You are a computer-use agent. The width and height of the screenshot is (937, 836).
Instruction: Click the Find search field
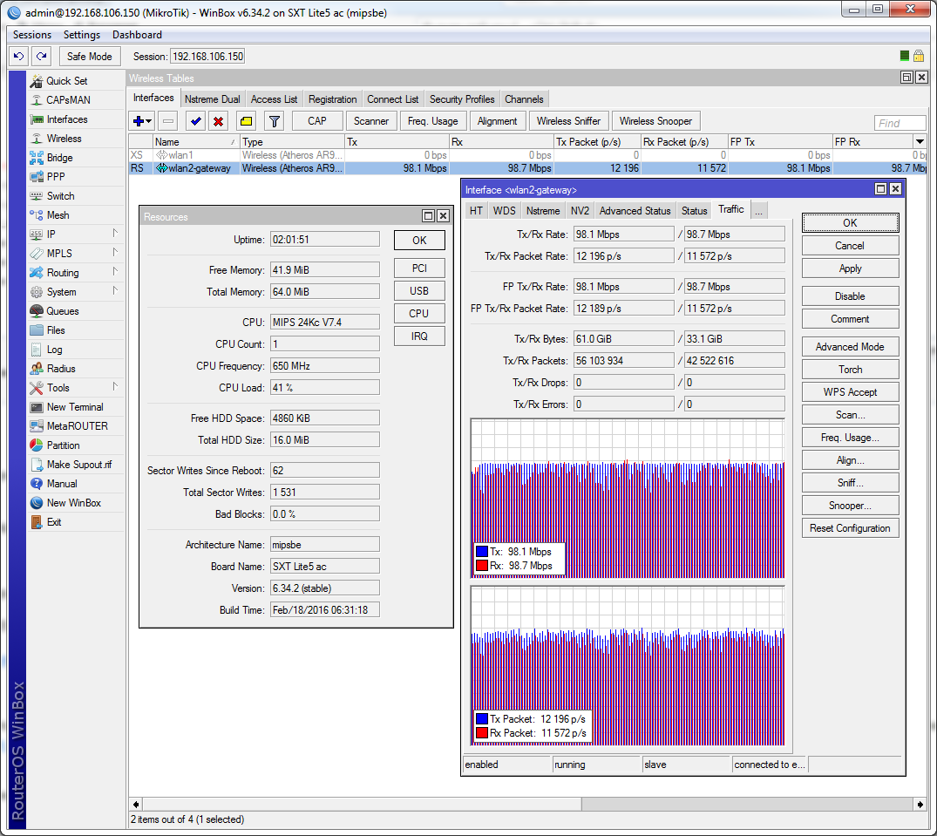tap(900, 124)
